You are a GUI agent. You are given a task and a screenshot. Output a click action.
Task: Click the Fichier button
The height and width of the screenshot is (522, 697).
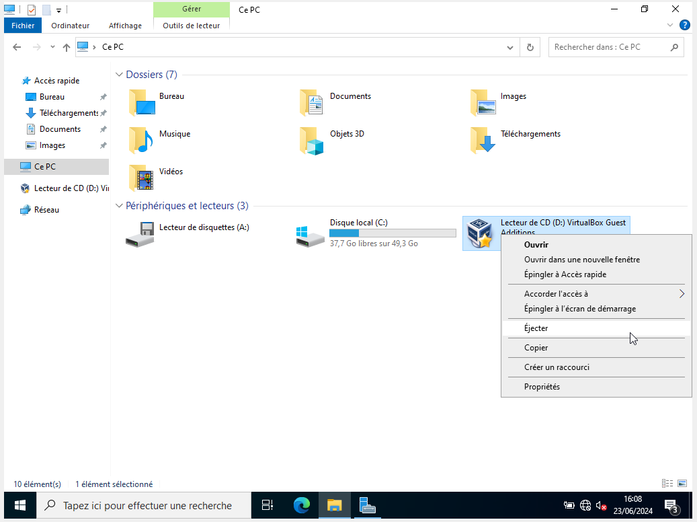pos(23,26)
